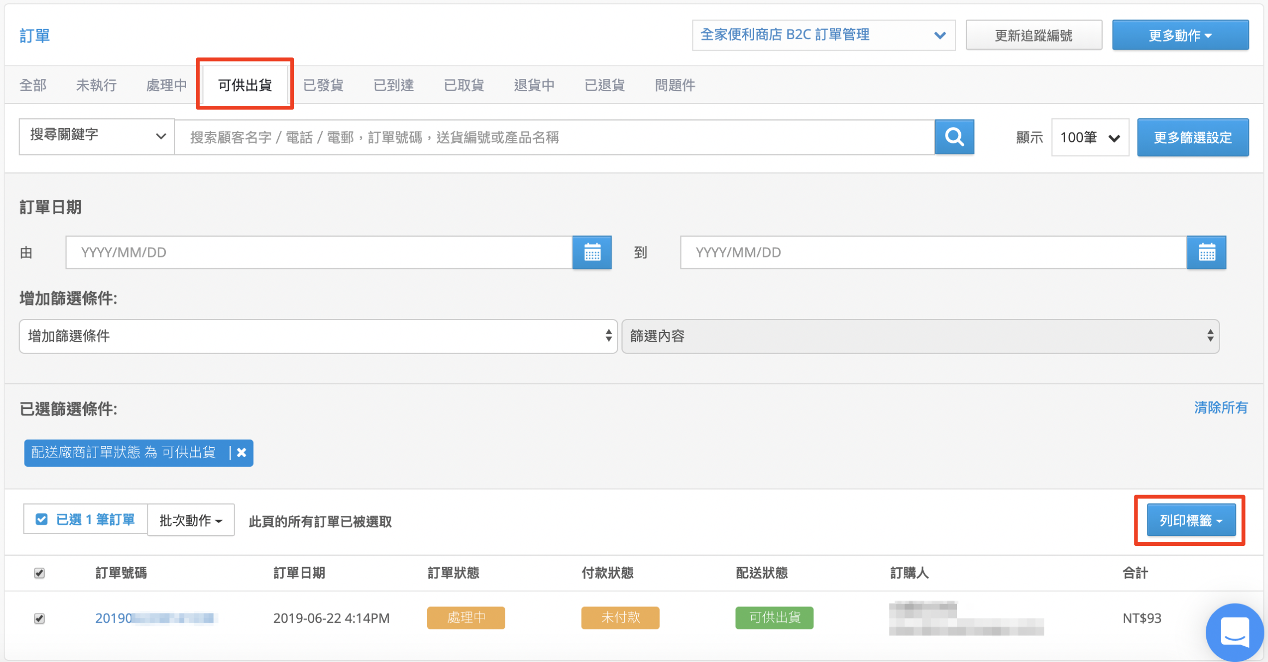Select the 可供出貨 tab

click(x=245, y=85)
